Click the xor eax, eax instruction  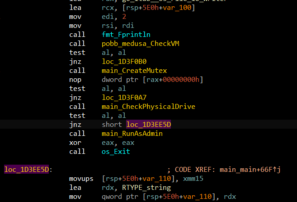pos(77,143)
